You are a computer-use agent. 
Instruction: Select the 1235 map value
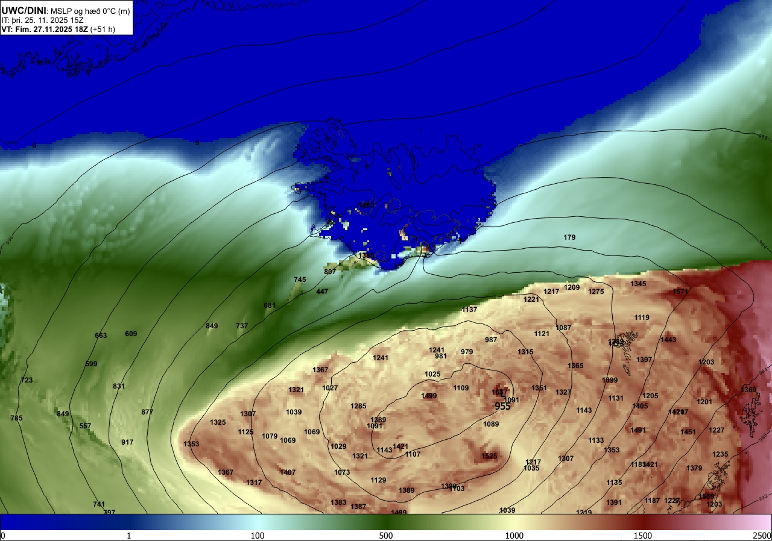tap(720, 454)
